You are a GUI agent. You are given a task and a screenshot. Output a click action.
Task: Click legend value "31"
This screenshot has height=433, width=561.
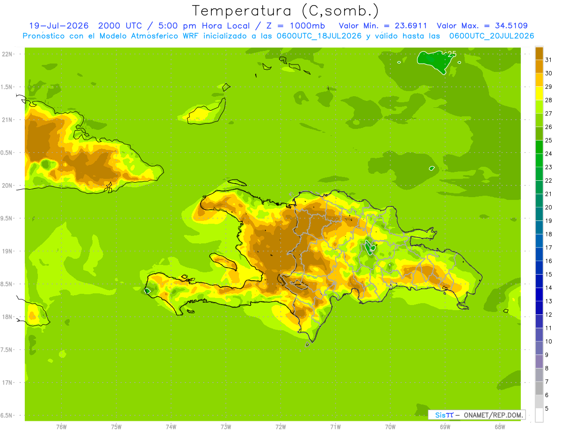[549, 60]
